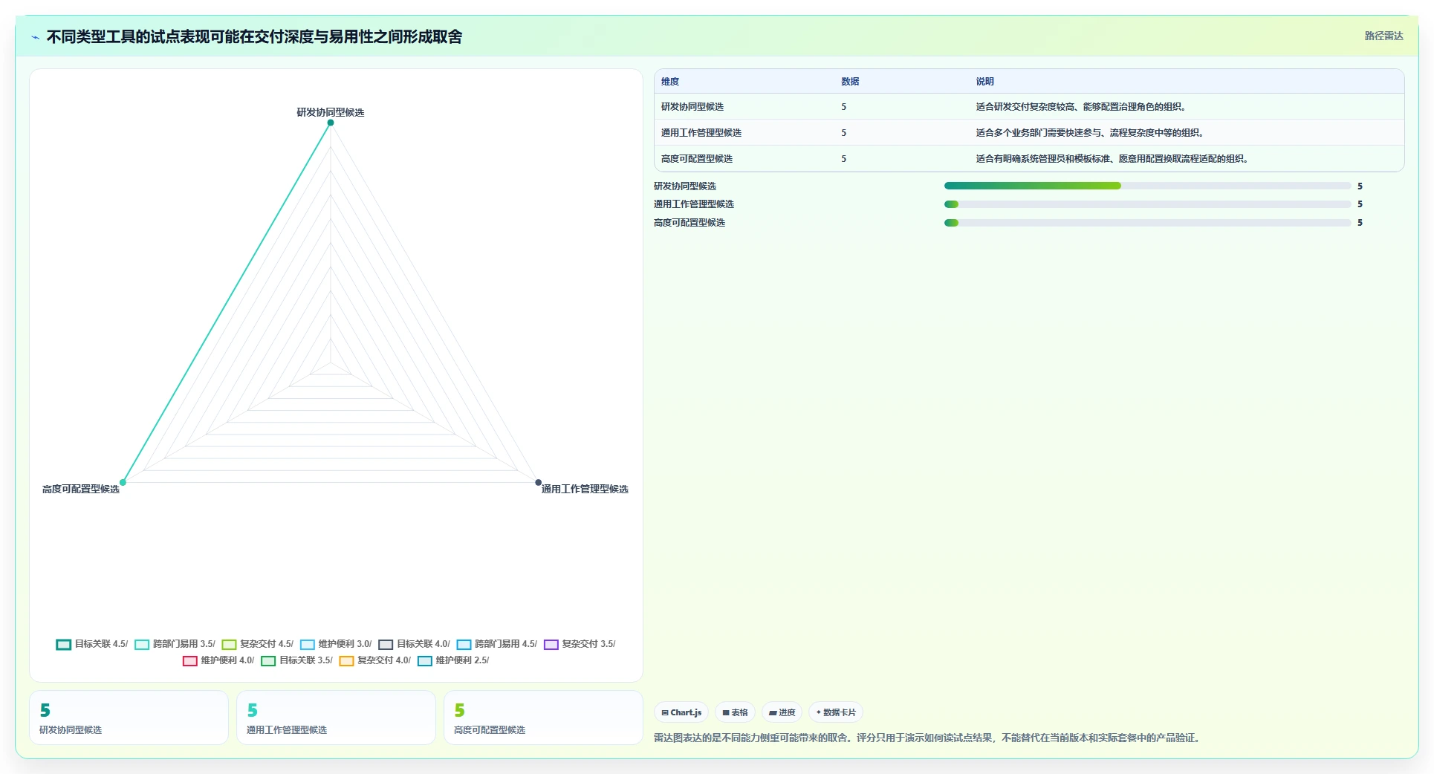Toggle the 维护便利 4.0/ legend entry
The height and width of the screenshot is (774, 1434).
click(218, 660)
